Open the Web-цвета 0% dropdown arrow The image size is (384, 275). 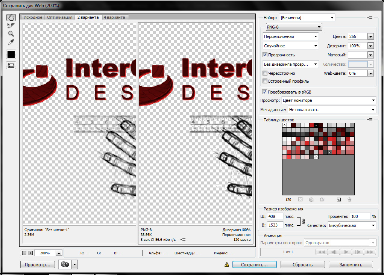(370, 73)
